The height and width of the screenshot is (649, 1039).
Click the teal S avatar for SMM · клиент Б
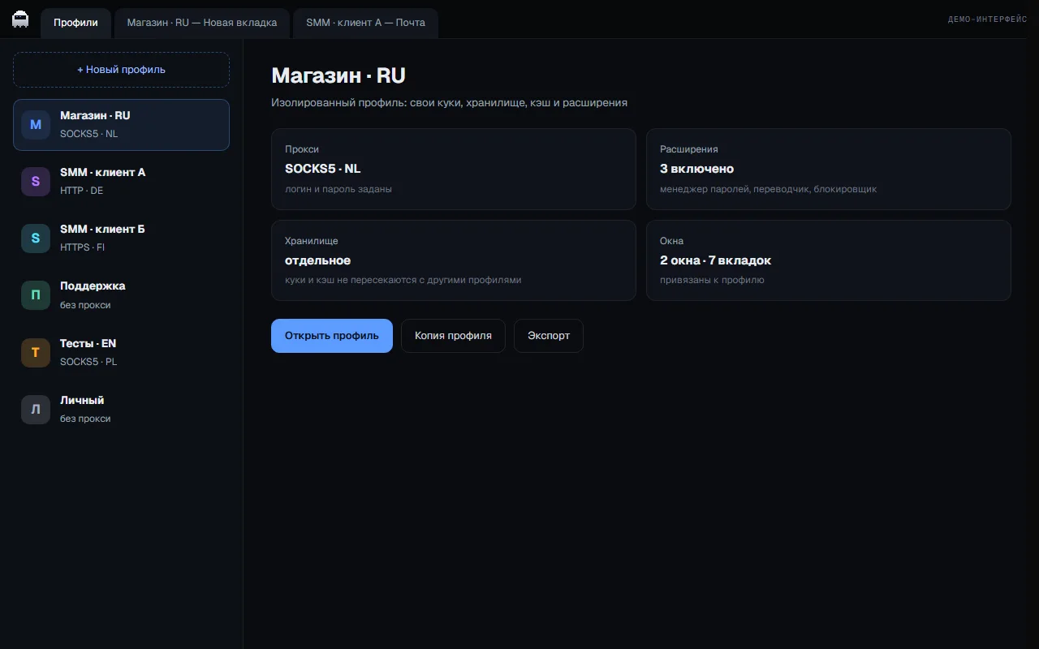[36, 239]
